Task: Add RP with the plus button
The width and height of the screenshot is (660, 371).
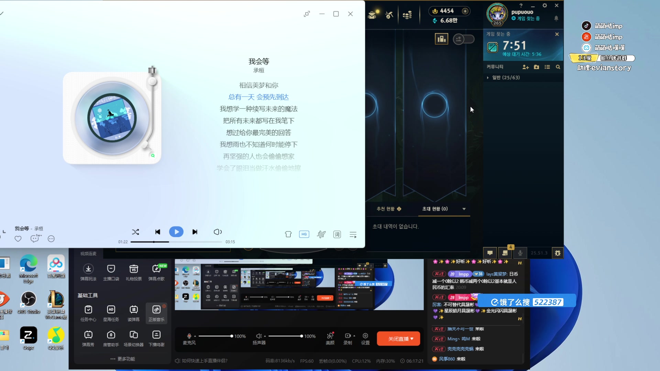Action: [x=465, y=11]
